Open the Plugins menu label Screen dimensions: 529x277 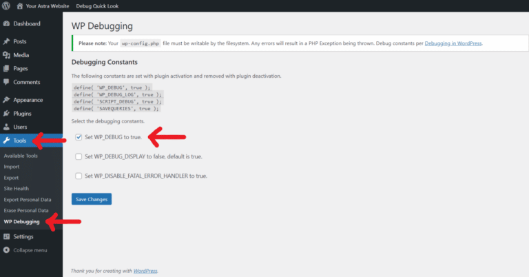22,114
